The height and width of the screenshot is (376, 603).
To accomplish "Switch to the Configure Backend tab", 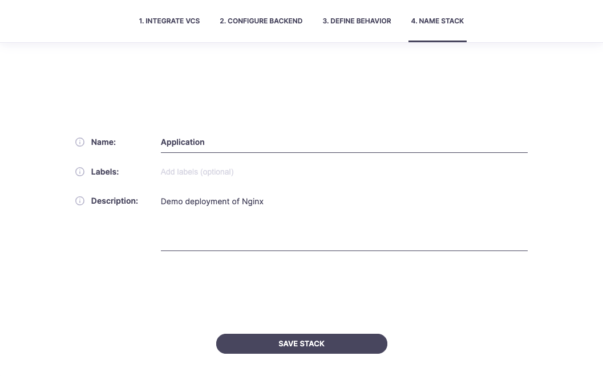I will coord(261,21).
